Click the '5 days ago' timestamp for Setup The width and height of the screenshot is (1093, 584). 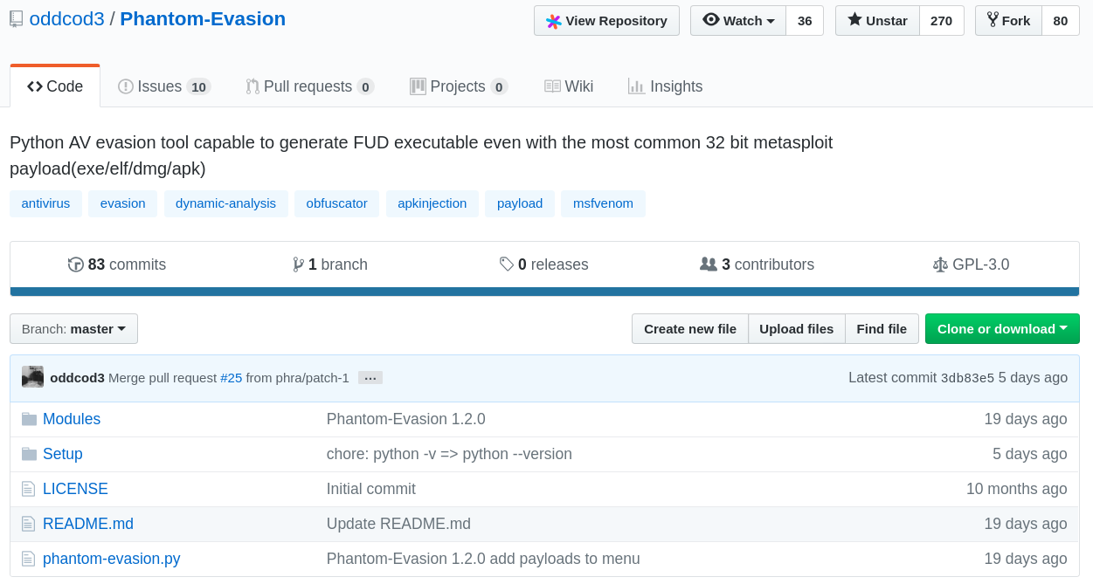point(1030,454)
